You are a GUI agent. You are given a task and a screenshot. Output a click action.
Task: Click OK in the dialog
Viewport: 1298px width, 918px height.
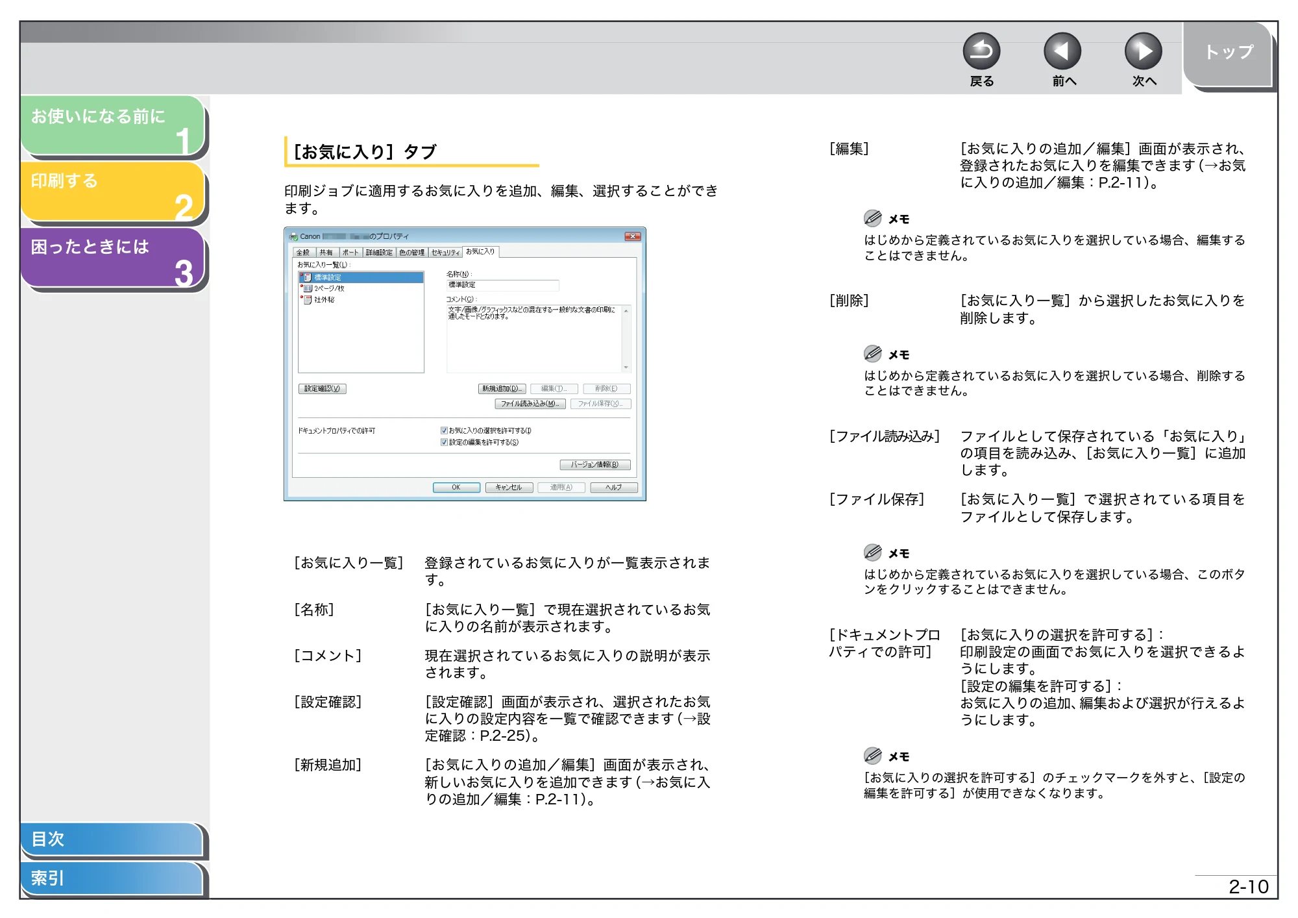456,488
